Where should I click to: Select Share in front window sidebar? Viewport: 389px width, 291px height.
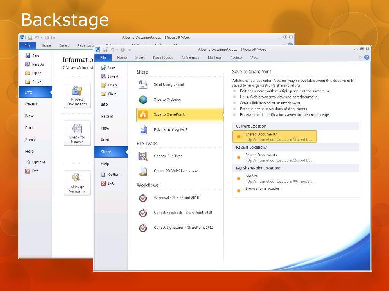[x=111, y=152]
